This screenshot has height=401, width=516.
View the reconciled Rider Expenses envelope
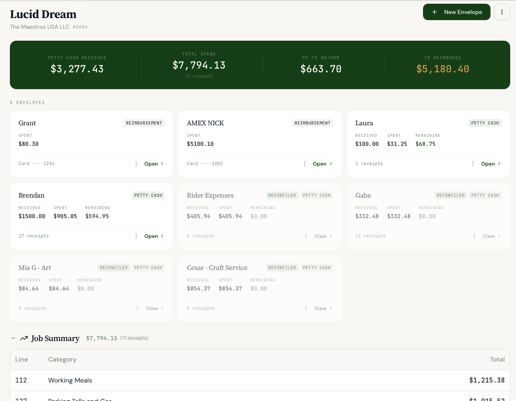(323, 236)
